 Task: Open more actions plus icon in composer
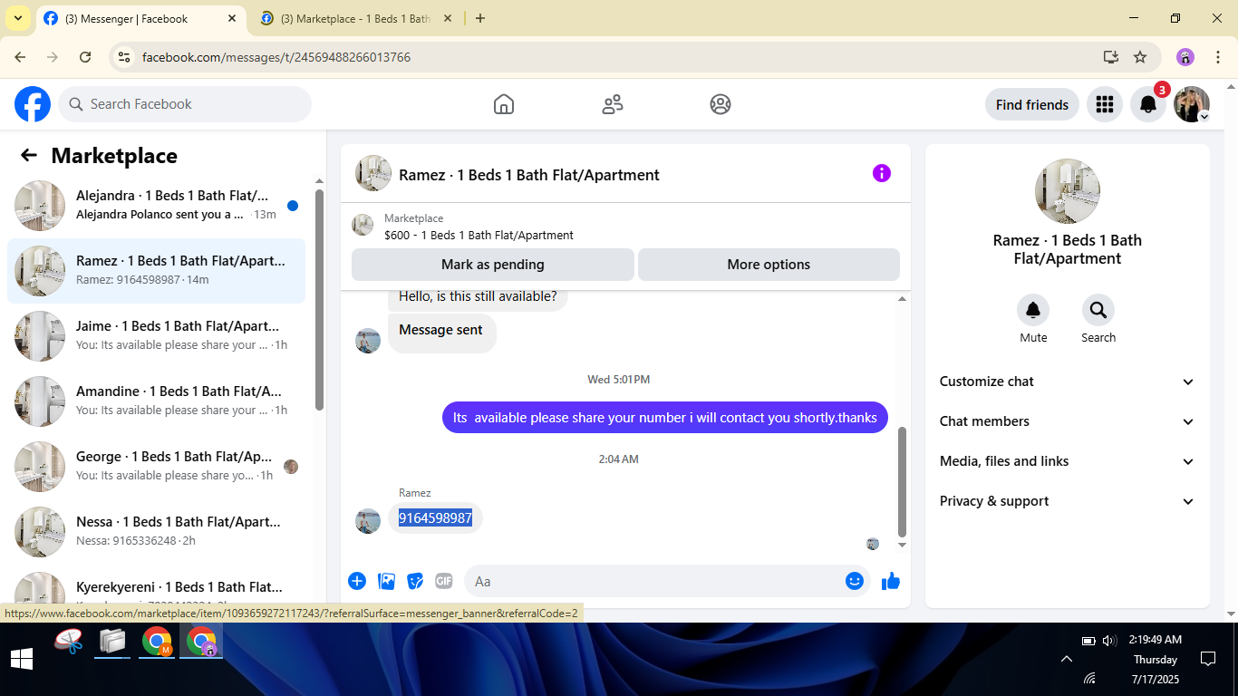click(x=357, y=581)
